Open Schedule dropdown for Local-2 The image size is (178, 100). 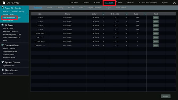(x=126, y=22)
